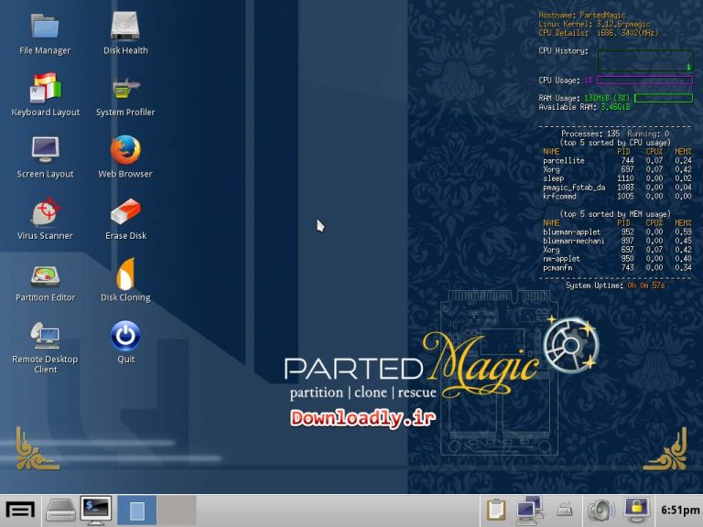Launch Disk Health from the desktop

(125, 27)
